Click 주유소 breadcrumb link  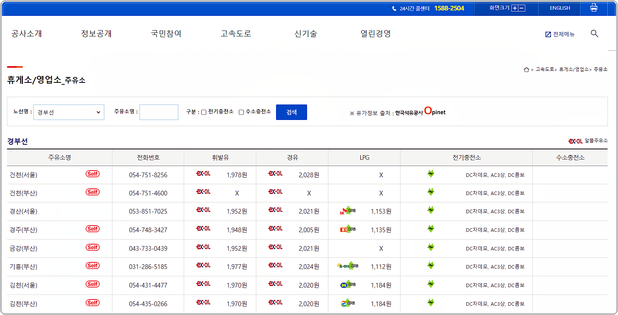coord(601,70)
